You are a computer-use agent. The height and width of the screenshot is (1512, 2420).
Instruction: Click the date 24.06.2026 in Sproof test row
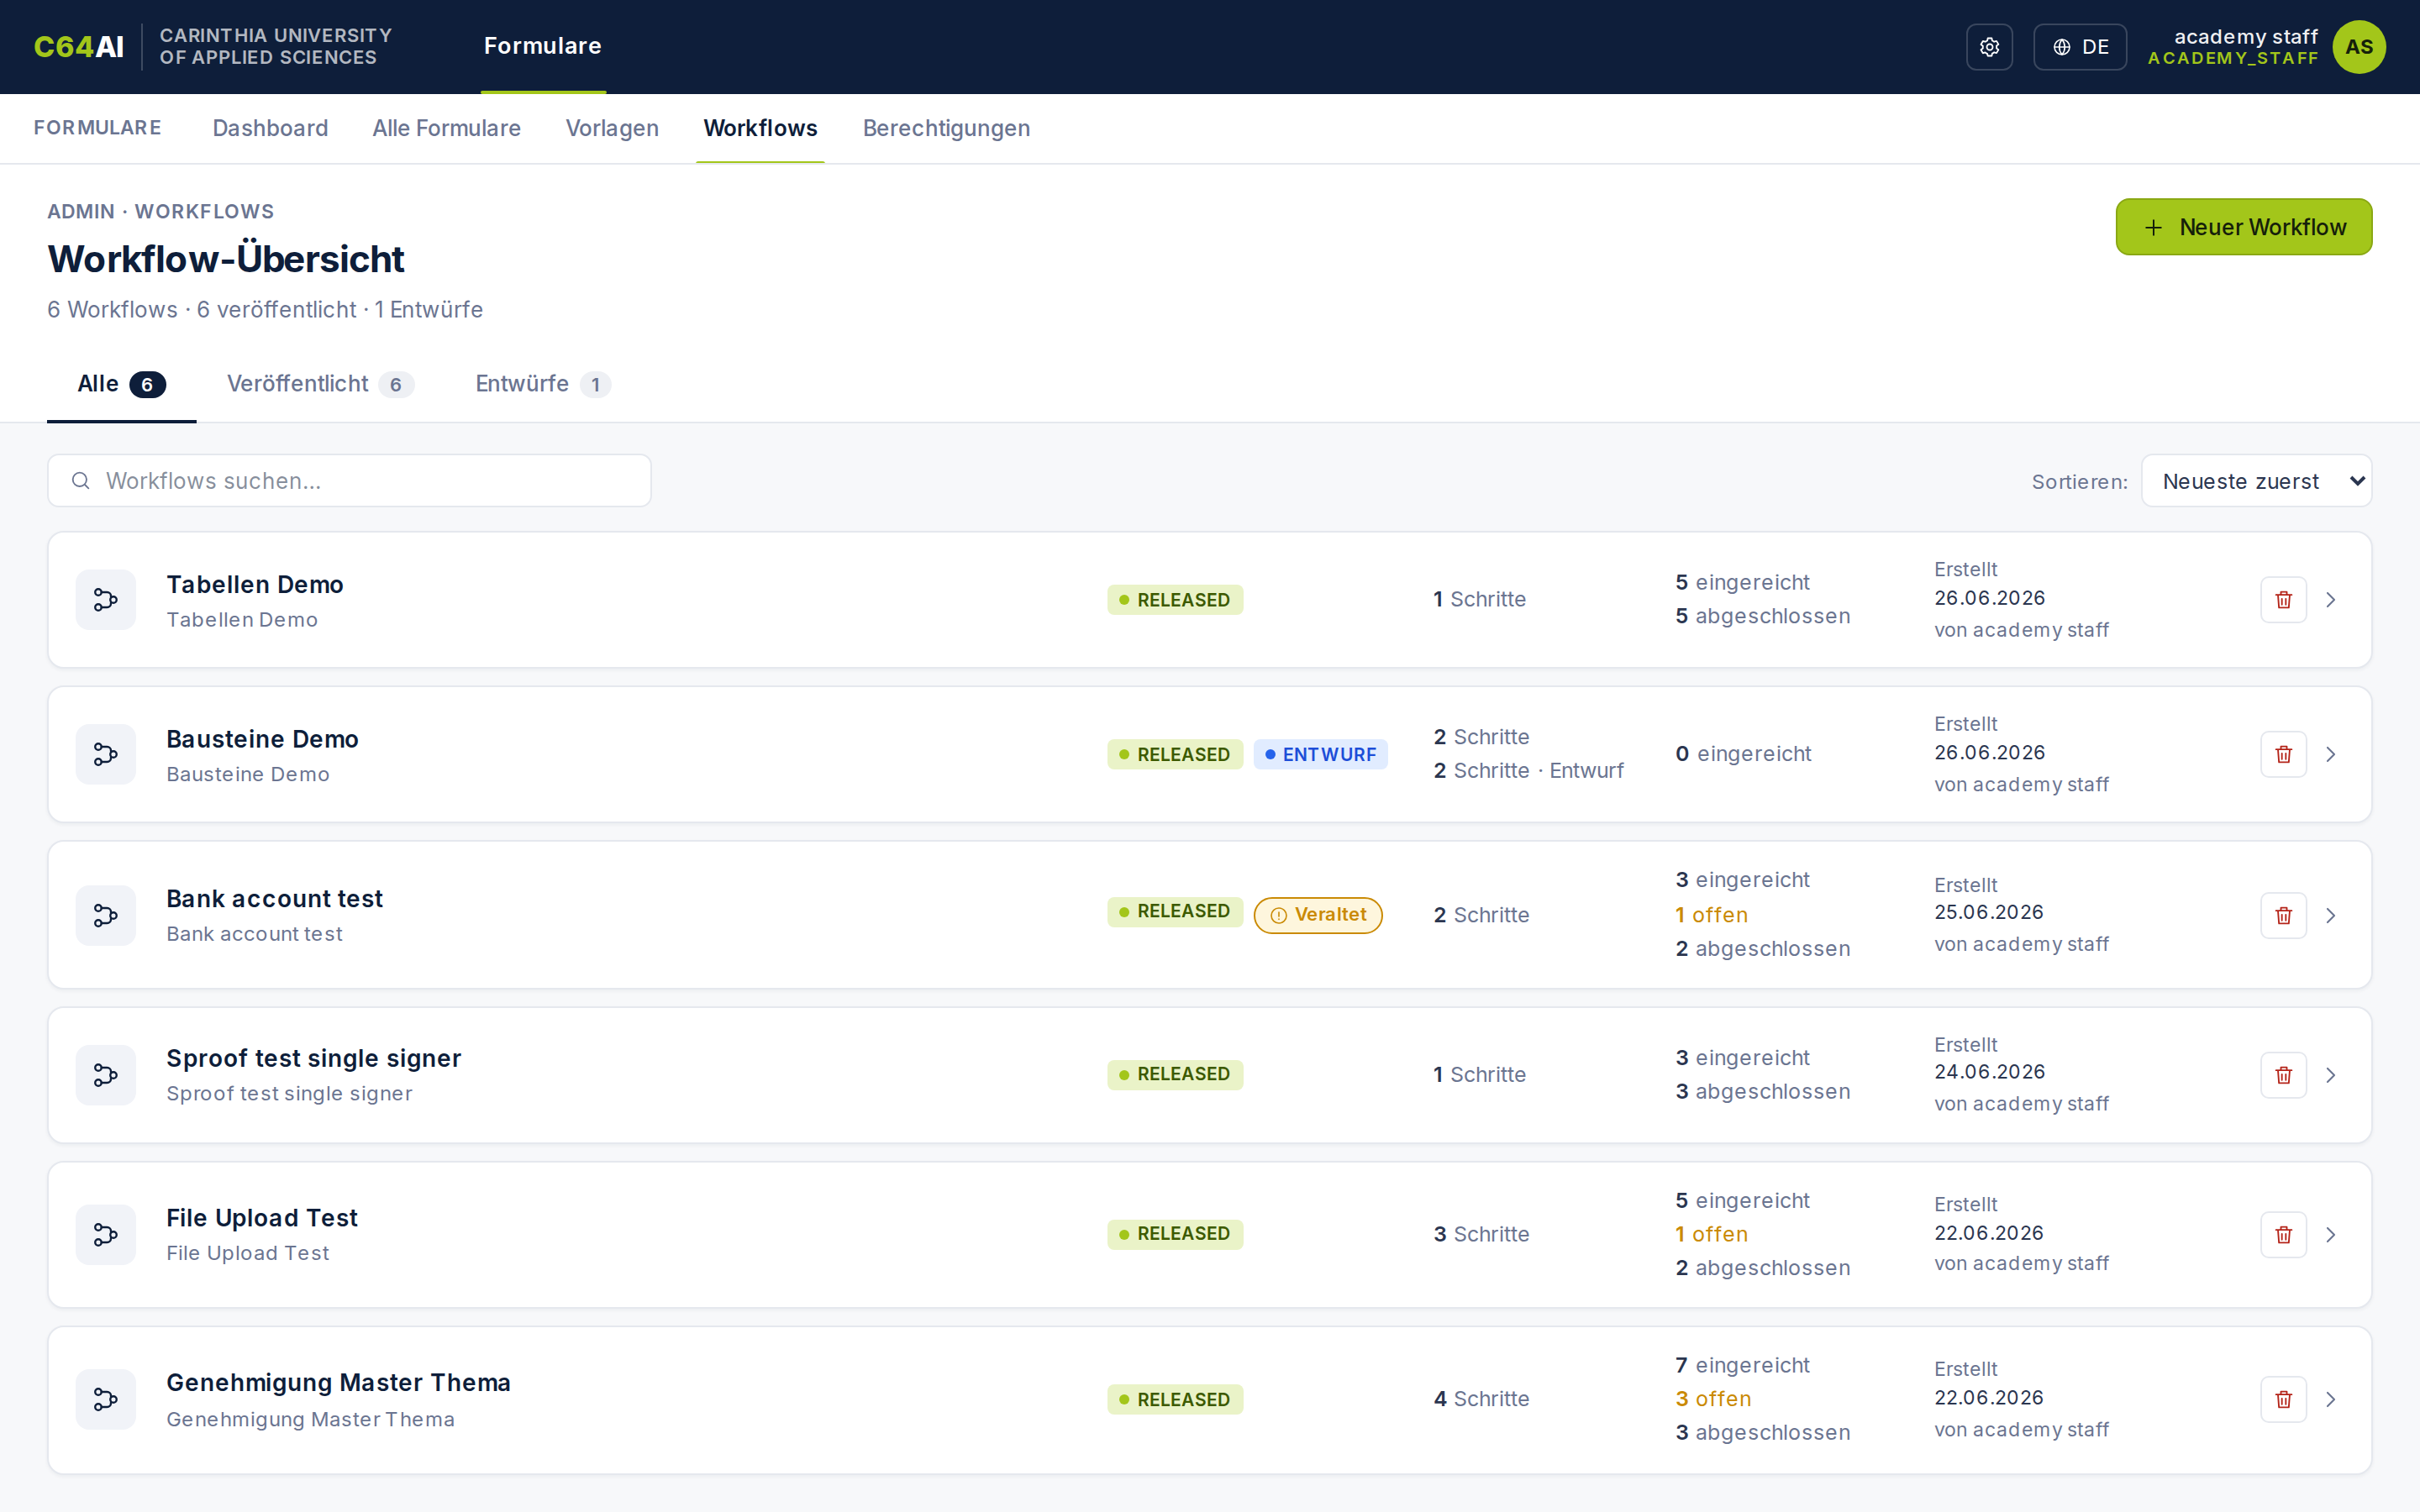[x=1989, y=1072]
